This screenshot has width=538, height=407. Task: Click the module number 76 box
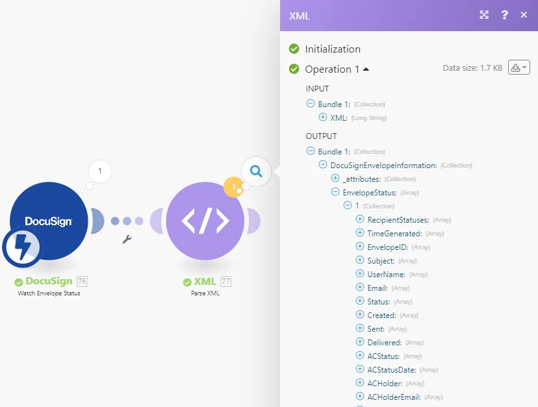point(82,281)
